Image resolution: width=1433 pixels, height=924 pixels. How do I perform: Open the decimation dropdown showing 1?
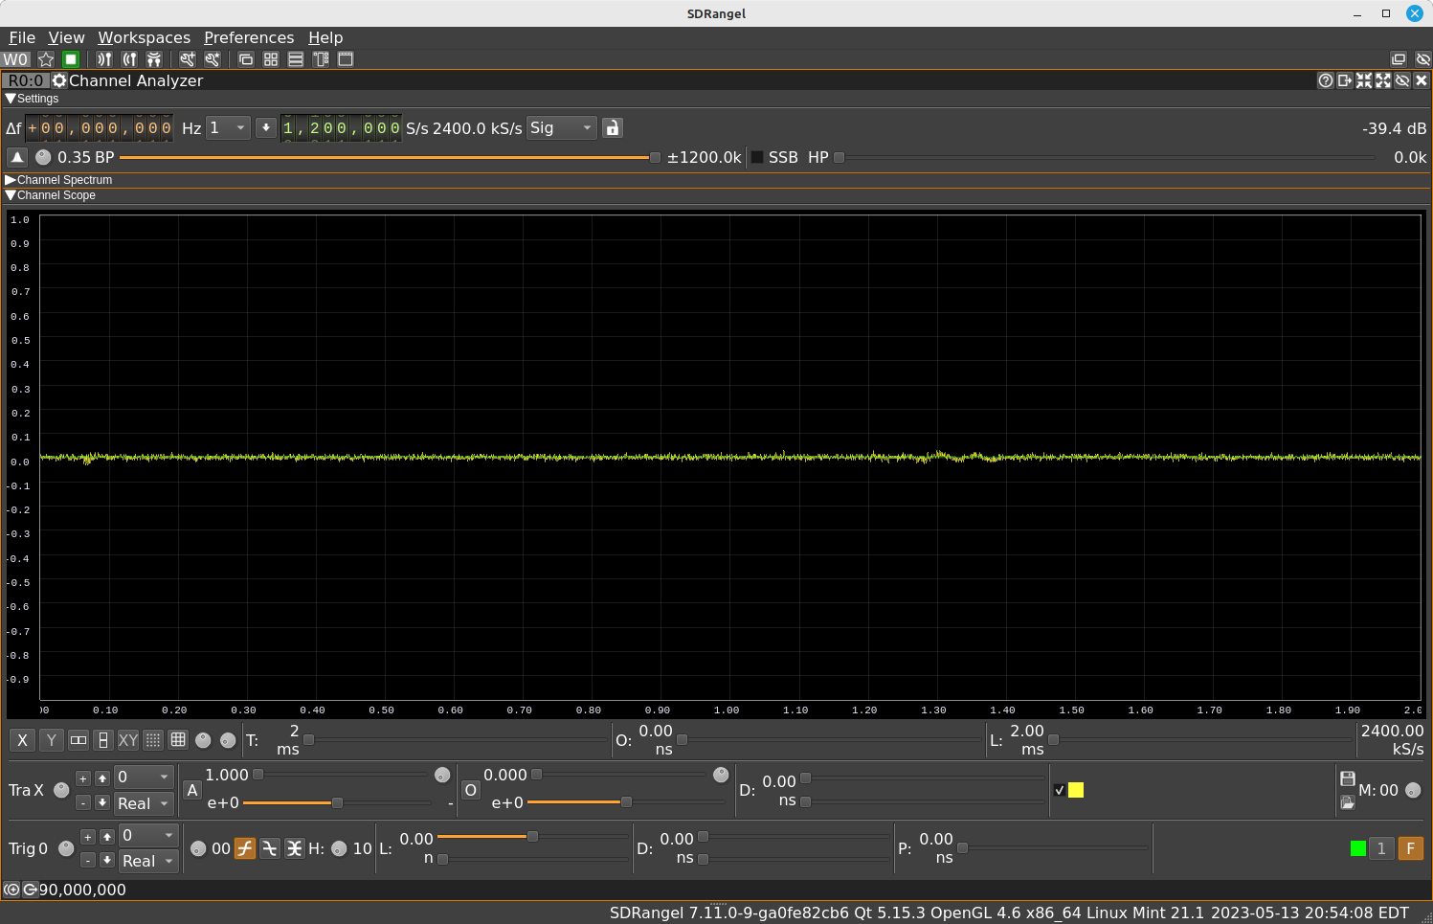click(229, 127)
